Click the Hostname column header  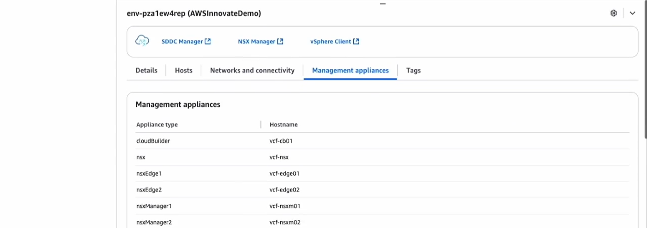click(x=283, y=125)
